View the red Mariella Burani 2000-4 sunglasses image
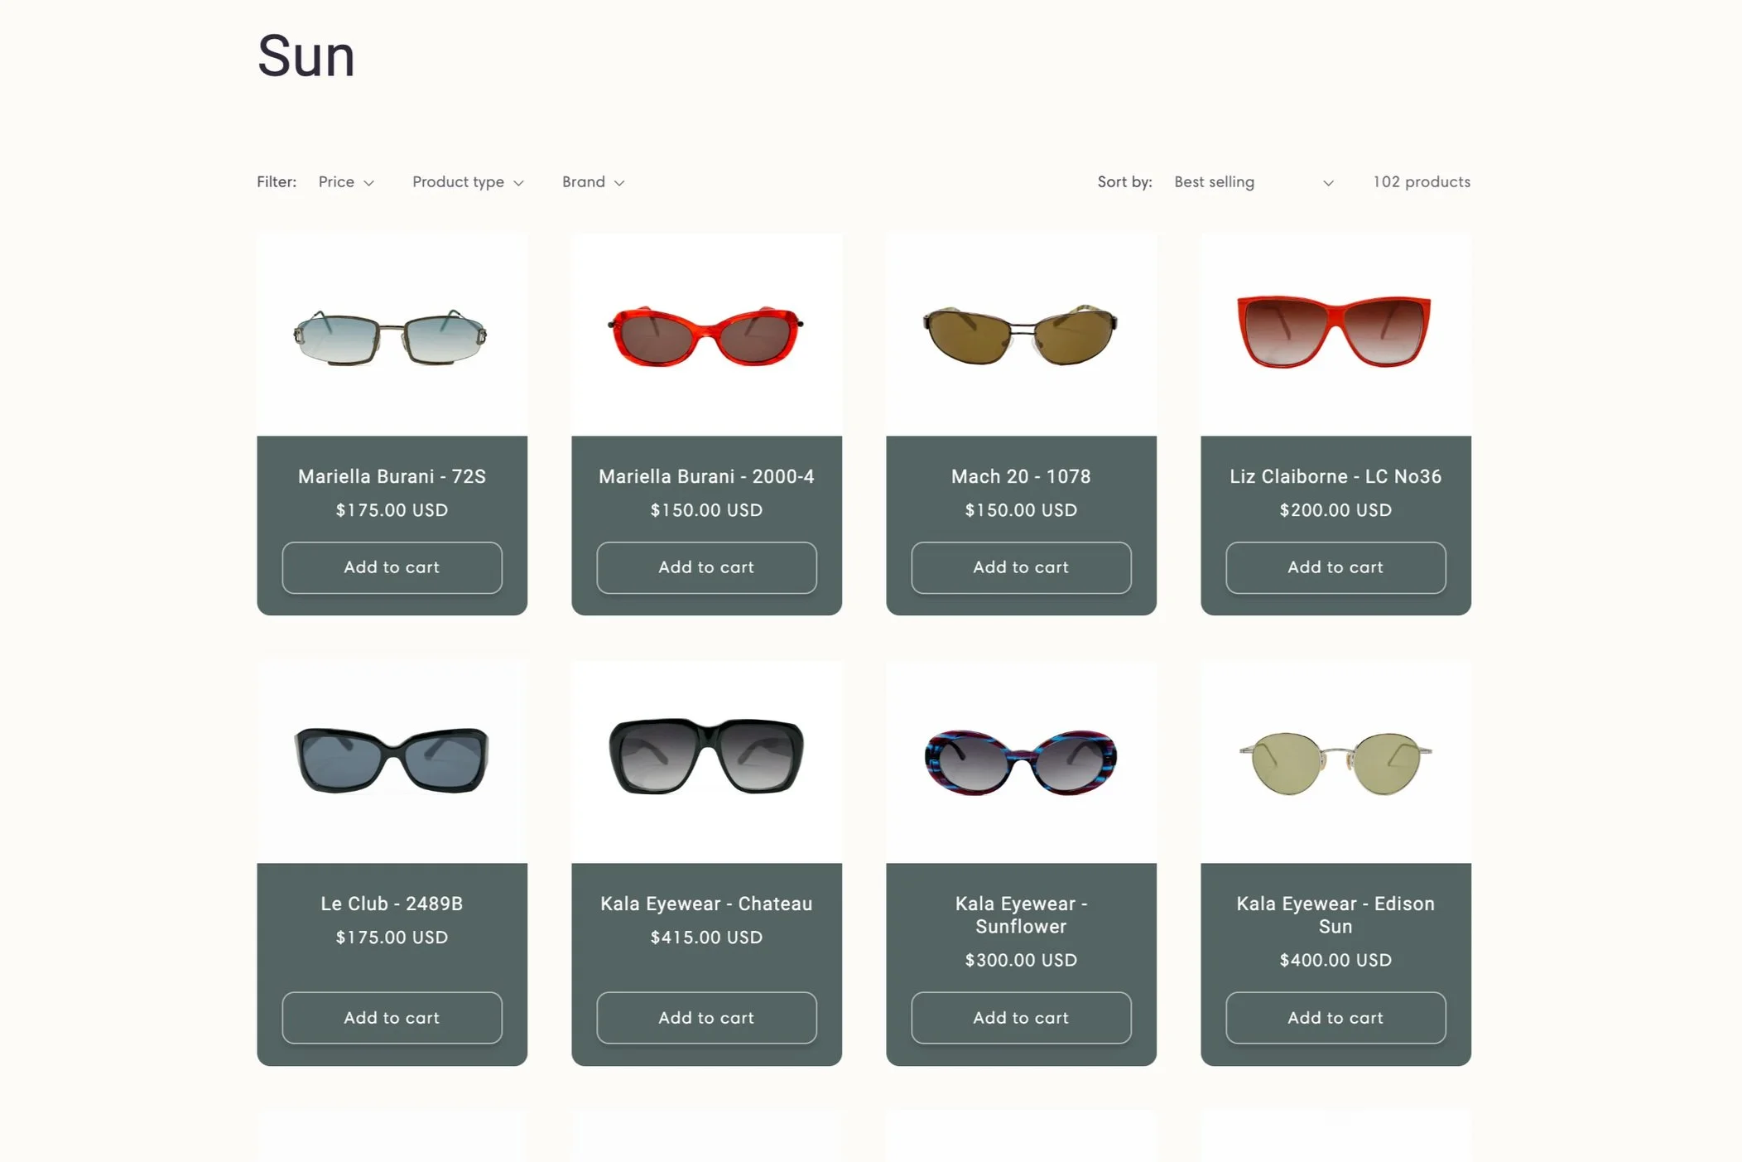 [x=706, y=335]
